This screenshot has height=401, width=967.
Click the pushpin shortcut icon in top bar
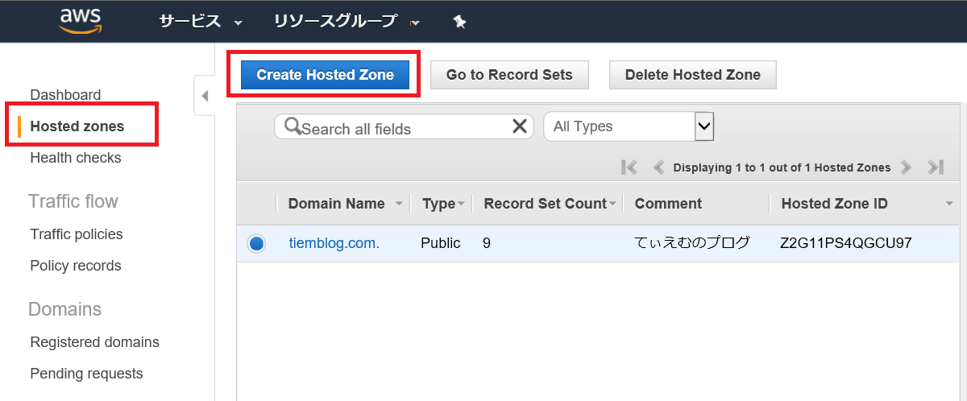[459, 22]
